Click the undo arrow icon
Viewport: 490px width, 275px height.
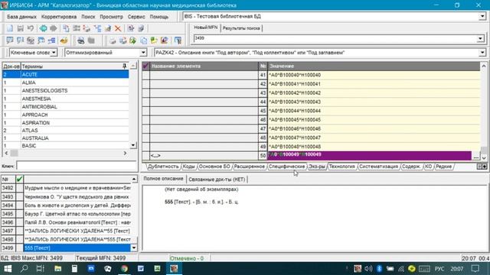click(x=31, y=29)
